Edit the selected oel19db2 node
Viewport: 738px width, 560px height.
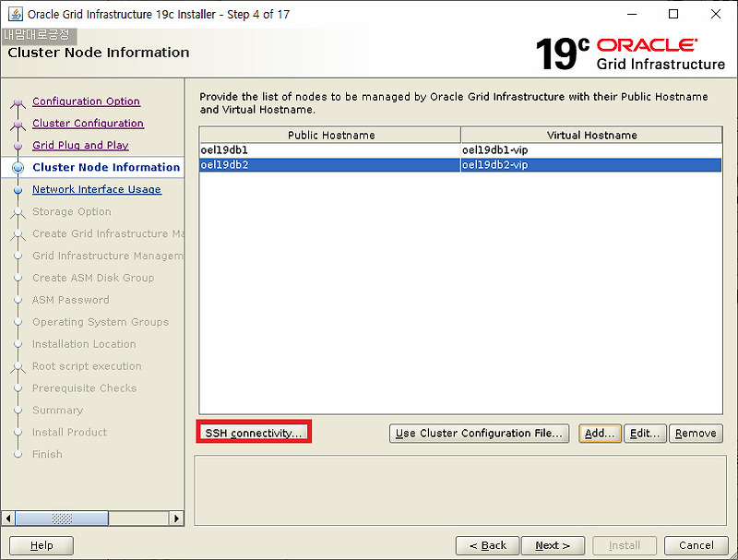tap(645, 433)
